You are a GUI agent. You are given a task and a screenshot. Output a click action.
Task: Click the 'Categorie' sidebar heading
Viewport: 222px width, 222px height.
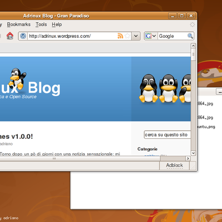click(x=147, y=149)
